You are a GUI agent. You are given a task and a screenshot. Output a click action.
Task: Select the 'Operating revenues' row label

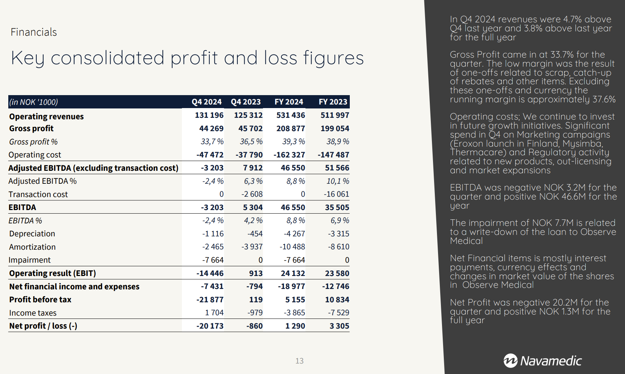pos(46,116)
